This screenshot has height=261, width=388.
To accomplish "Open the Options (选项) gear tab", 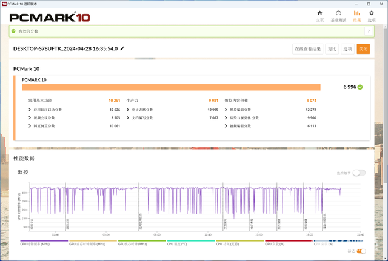I will coord(372,16).
